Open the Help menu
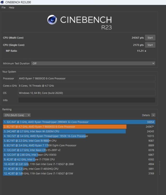166x195 pixels. click(x=11, y=8)
